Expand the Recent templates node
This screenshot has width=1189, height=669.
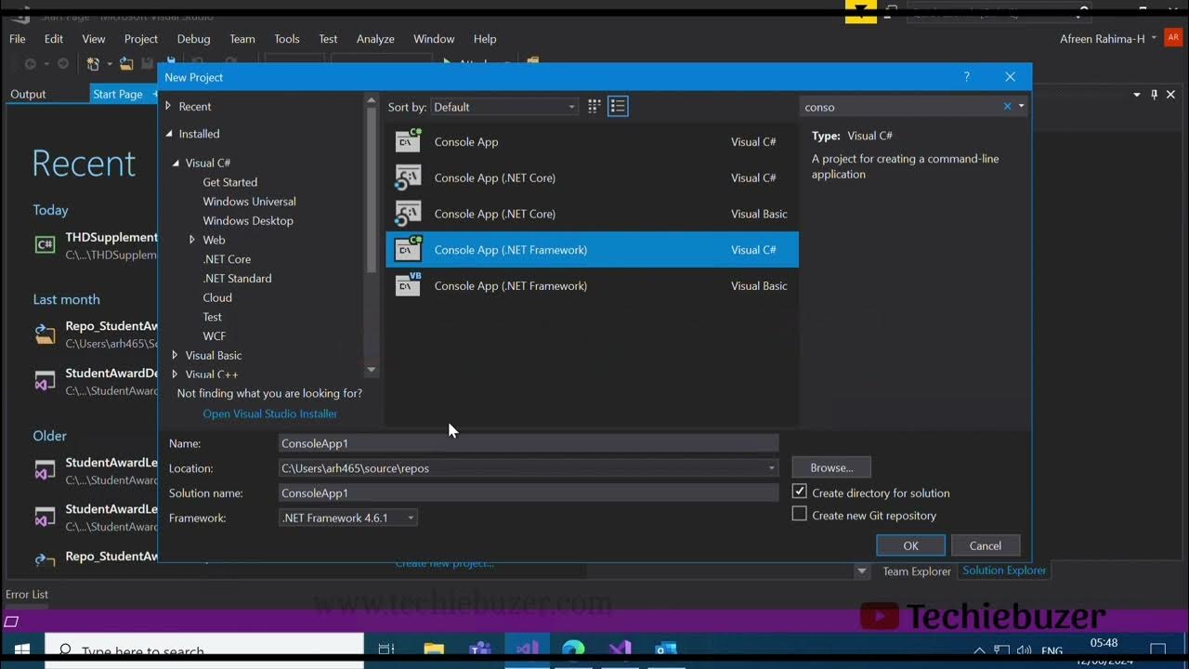(168, 106)
